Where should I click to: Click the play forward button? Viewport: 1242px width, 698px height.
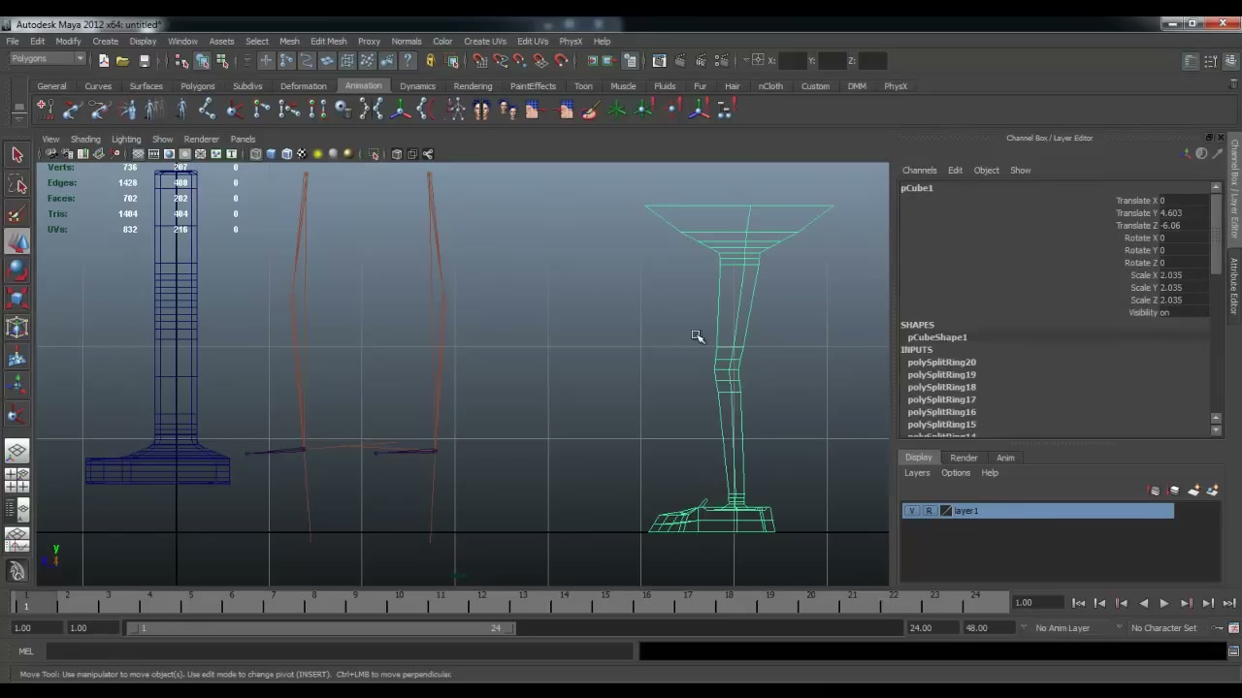point(1164,603)
